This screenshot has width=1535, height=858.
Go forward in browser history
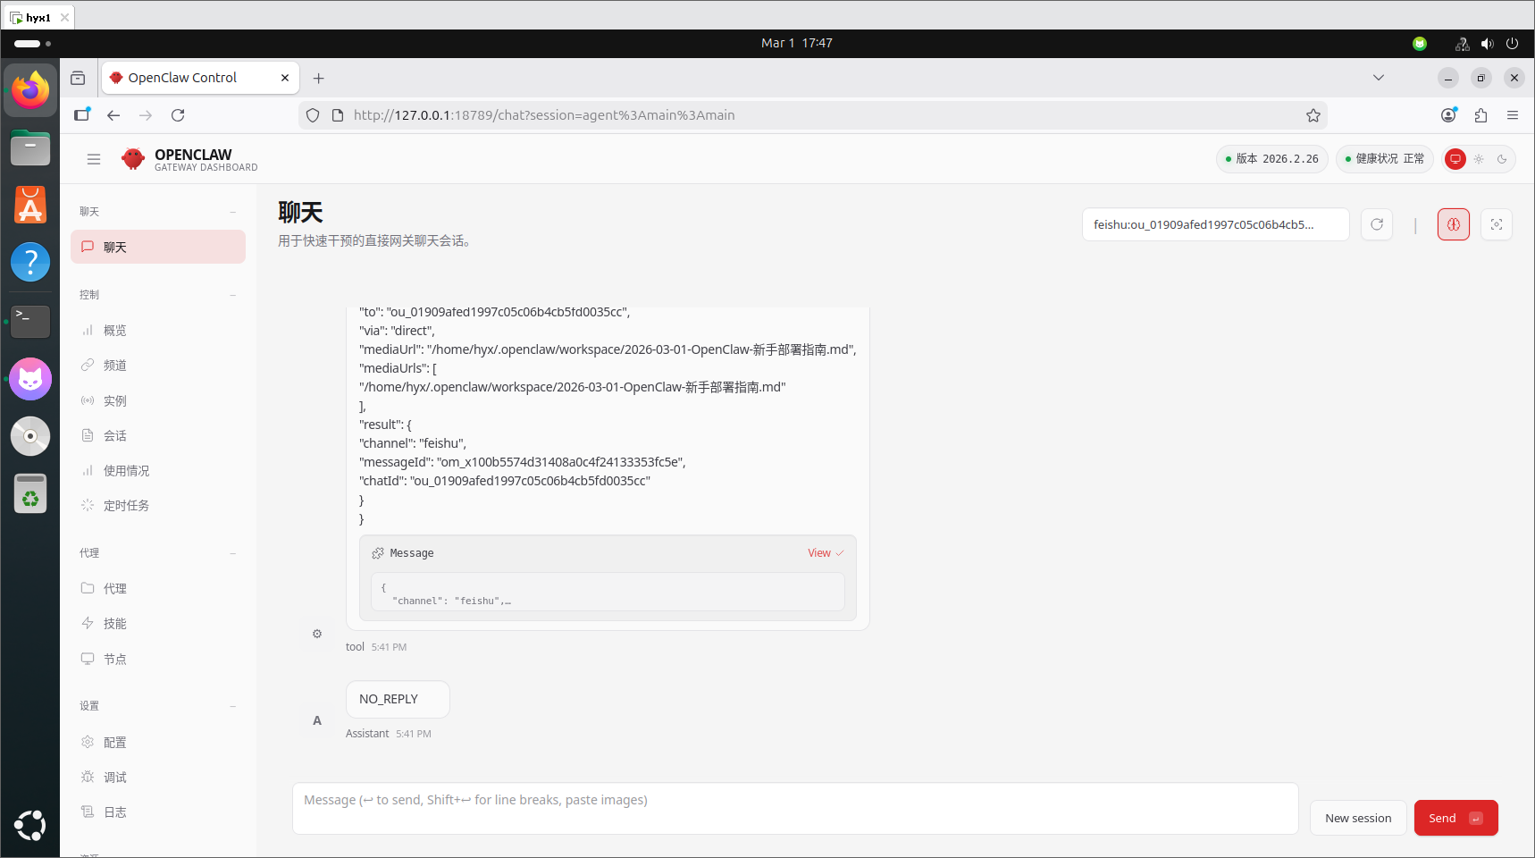pyautogui.click(x=146, y=115)
